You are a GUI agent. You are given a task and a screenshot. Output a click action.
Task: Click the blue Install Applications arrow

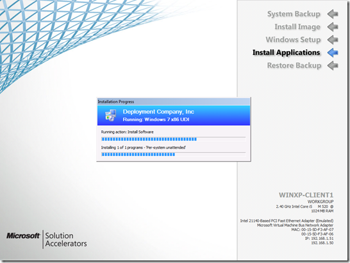[x=333, y=53]
